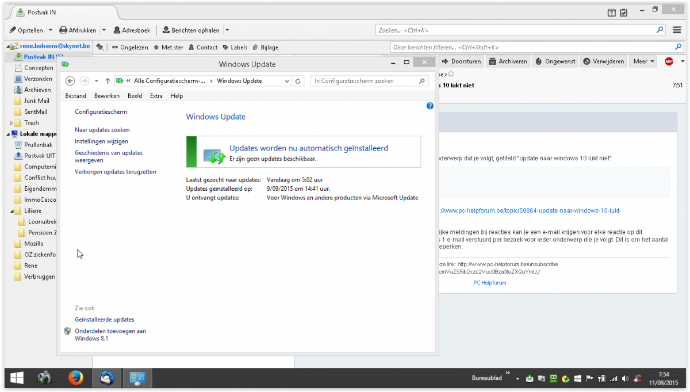
Task: Open the Windows Start button
Action: (17, 378)
